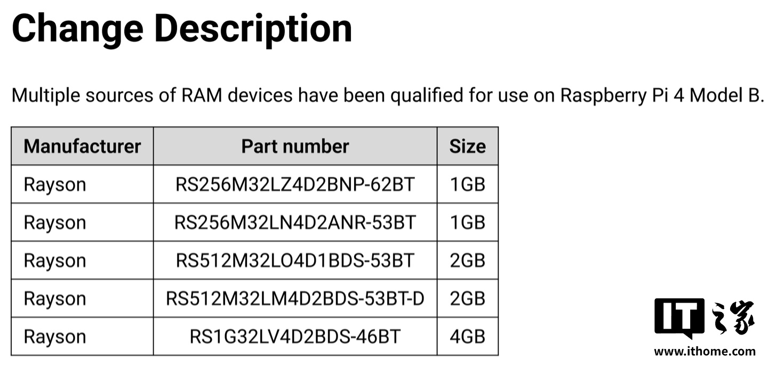768x366 pixels.
Task: Select part number RS256M32LZ4D2BNP-62BT cell
Action: point(295,184)
